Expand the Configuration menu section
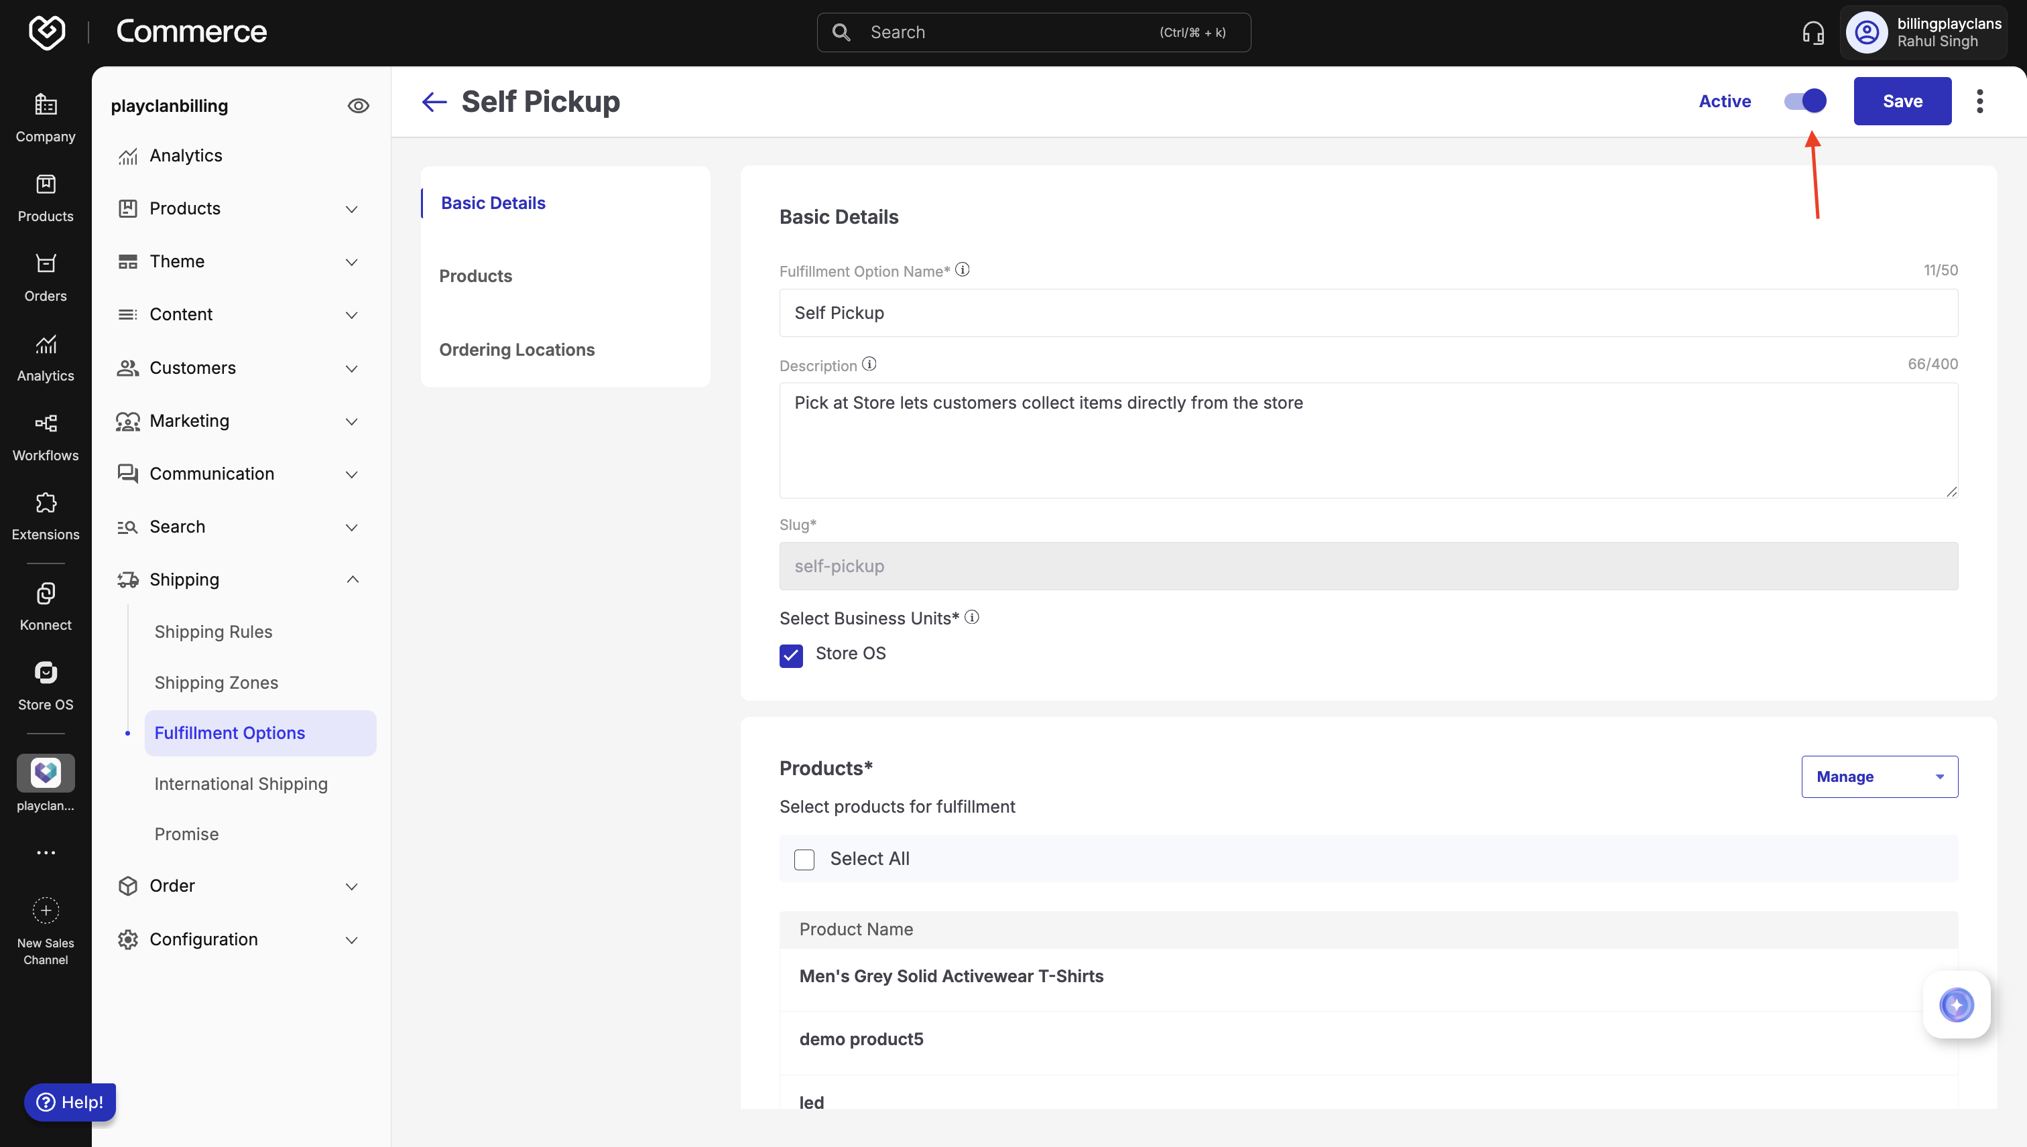The image size is (2027, 1147). (x=353, y=939)
